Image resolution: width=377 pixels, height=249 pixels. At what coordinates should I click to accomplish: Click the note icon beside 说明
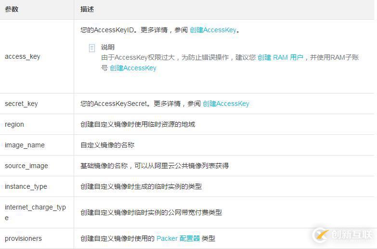pos(92,48)
